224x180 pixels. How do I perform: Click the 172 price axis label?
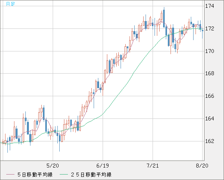pyautogui.click(x=210, y=29)
